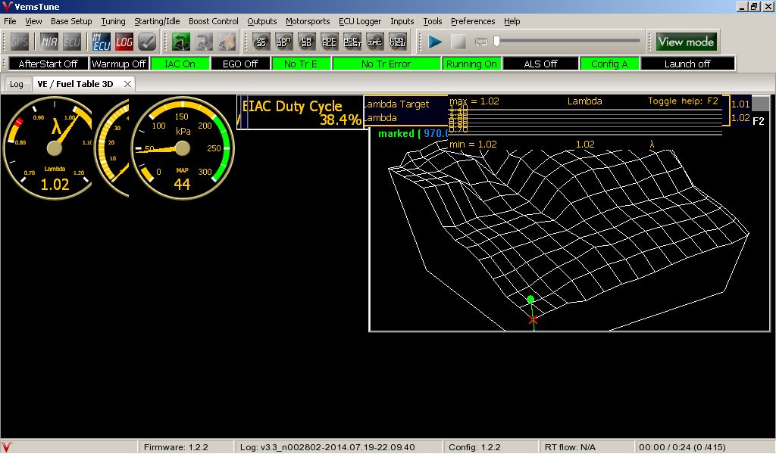Switch to the Log tab
Image resolution: width=776 pixels, height=454 pixels.
tap(17, 84)
